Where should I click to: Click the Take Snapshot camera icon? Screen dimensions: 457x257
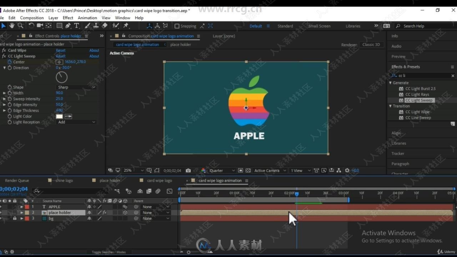pyautogui.click(x=188, y=171)
